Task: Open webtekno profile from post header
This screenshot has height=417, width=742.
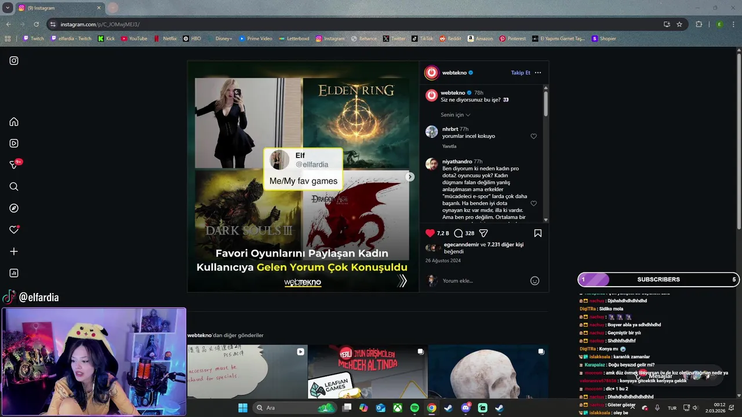Action: 454,72
